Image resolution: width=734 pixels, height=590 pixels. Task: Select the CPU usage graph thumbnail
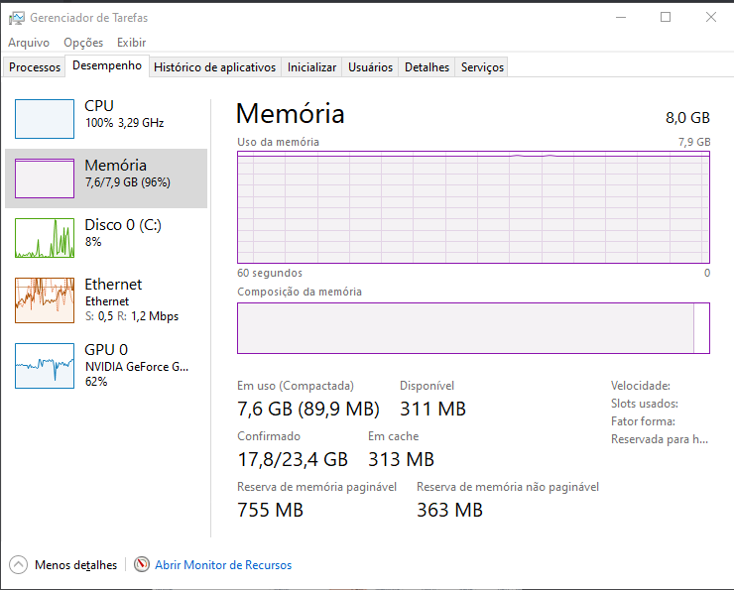click(x=45, y=119)
